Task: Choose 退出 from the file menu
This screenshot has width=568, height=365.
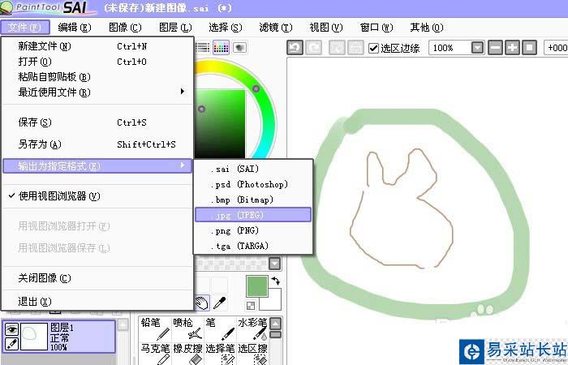Action: [97, 301]
